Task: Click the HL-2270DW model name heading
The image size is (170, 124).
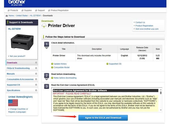Action: [x=14, y=29]
